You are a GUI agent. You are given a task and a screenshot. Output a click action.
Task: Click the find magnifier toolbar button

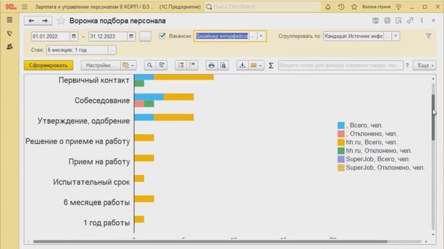(150, 65)
